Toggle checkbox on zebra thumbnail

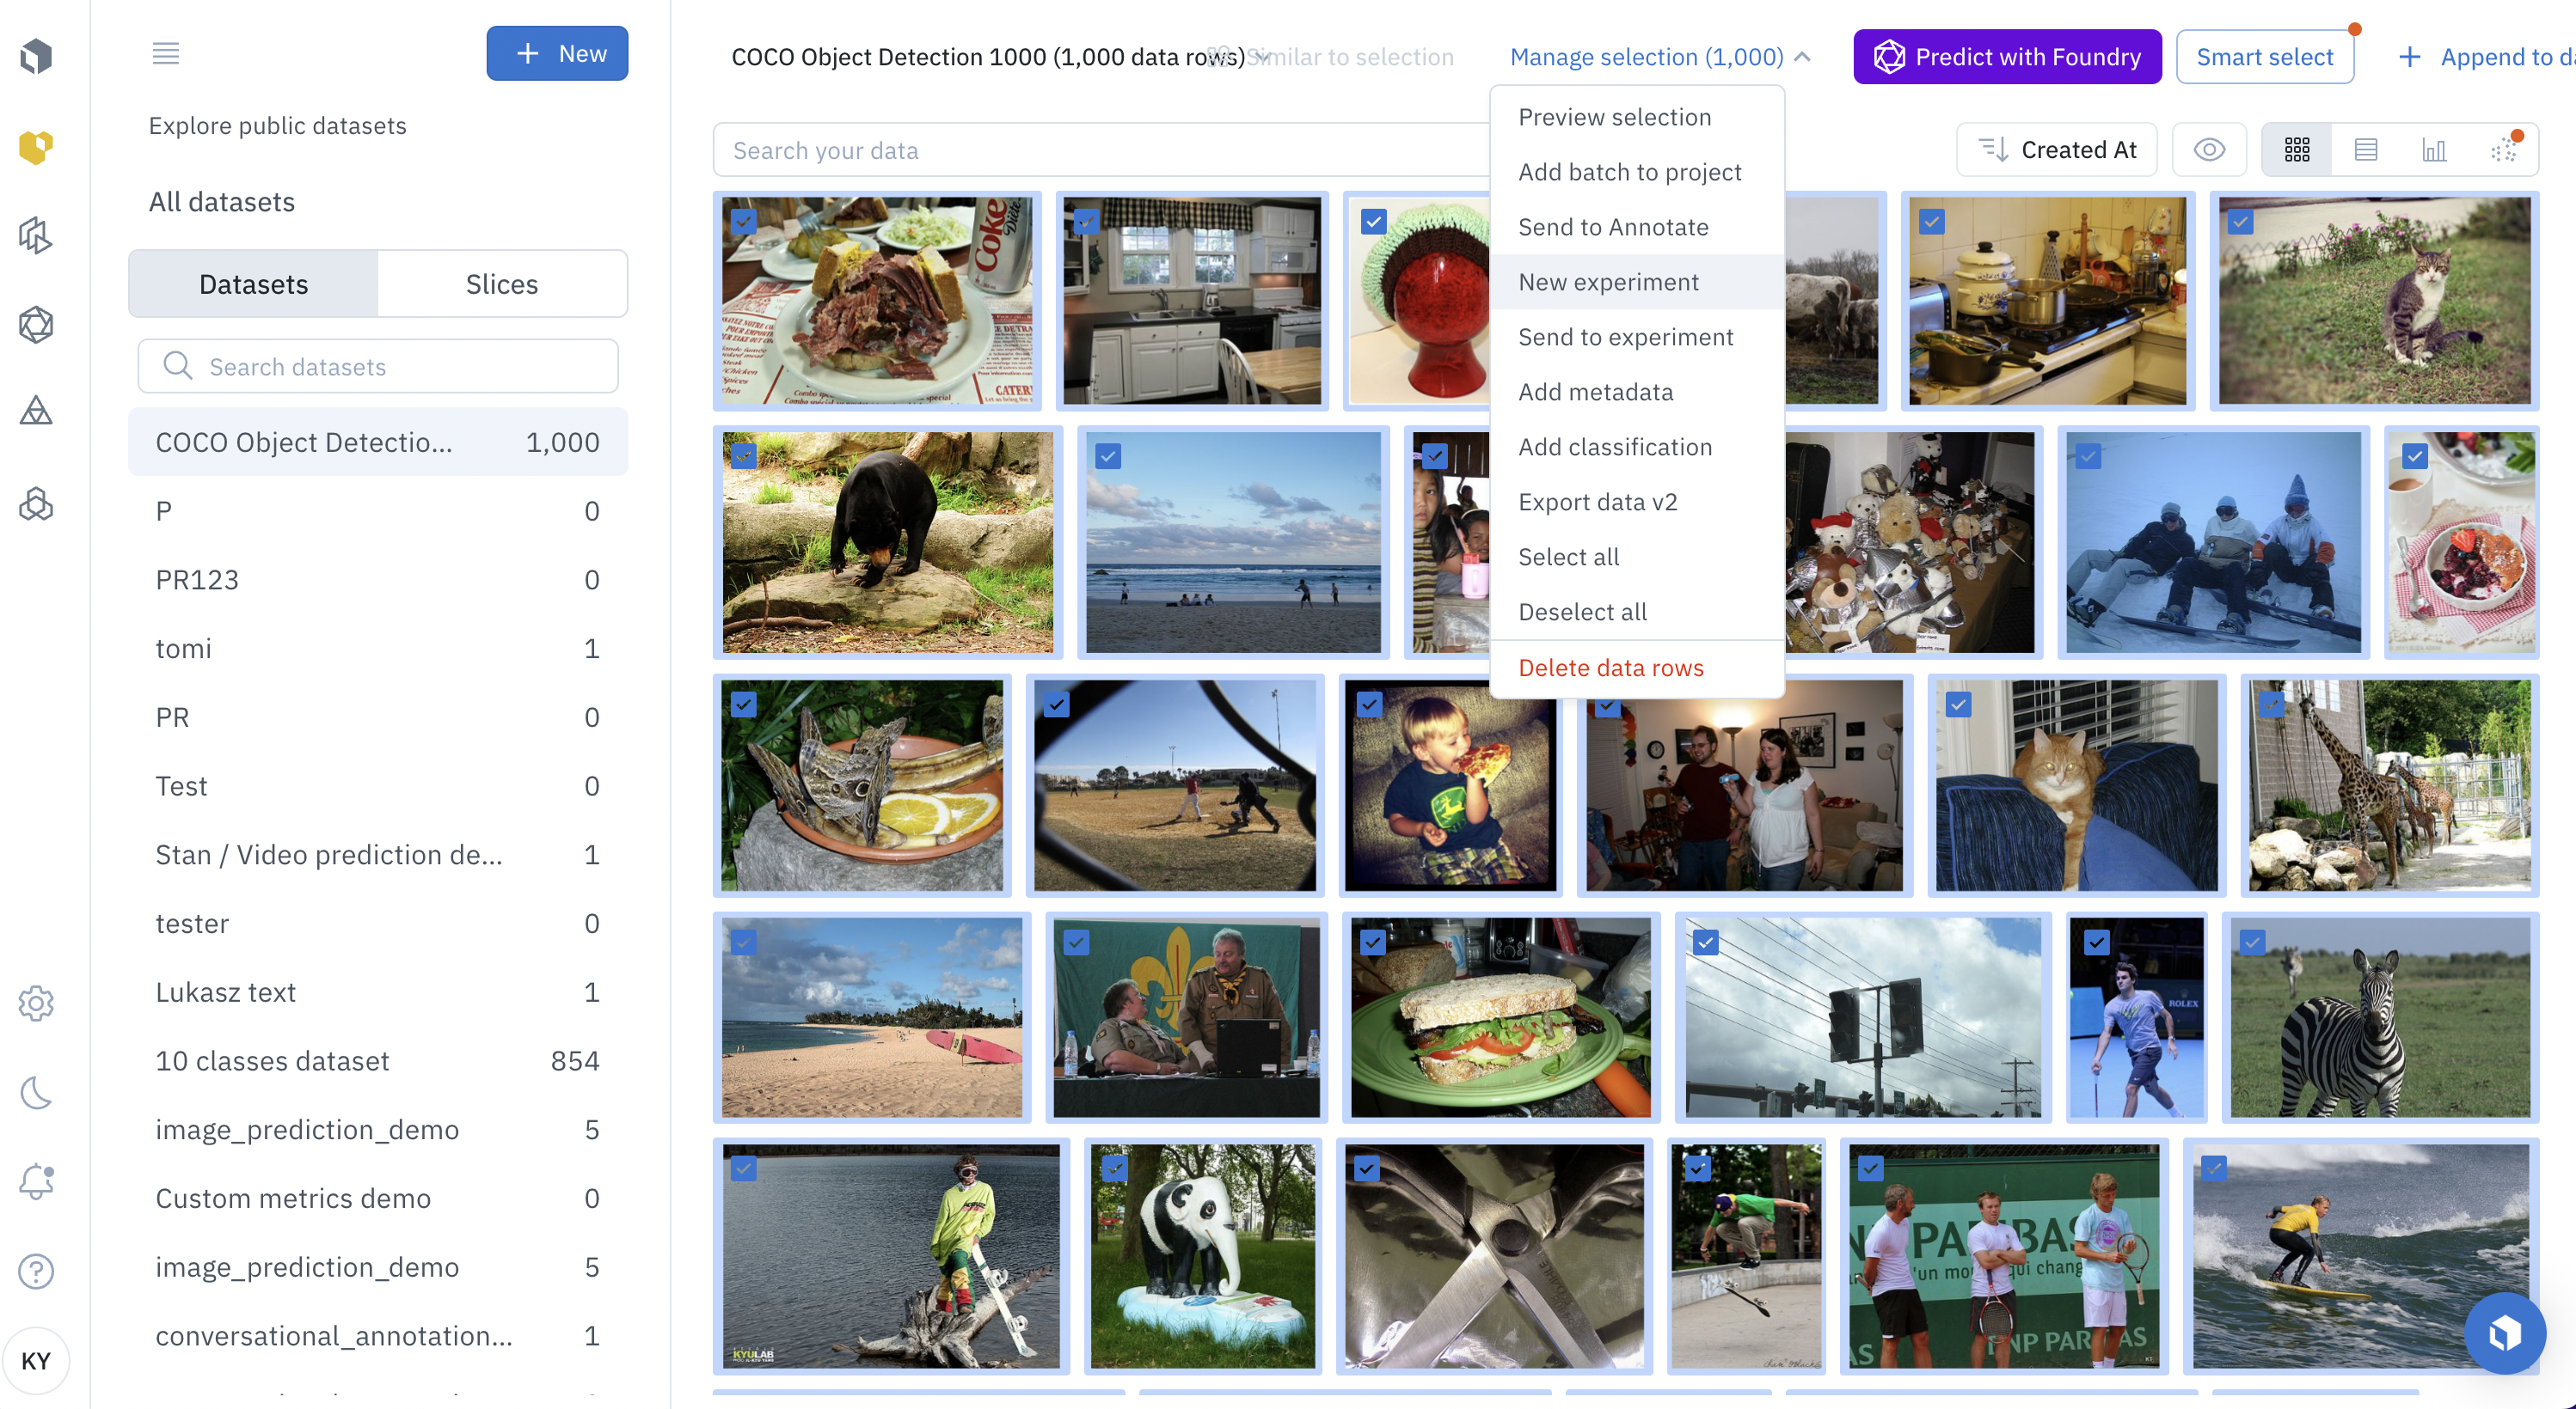[x=2253, y=942]
